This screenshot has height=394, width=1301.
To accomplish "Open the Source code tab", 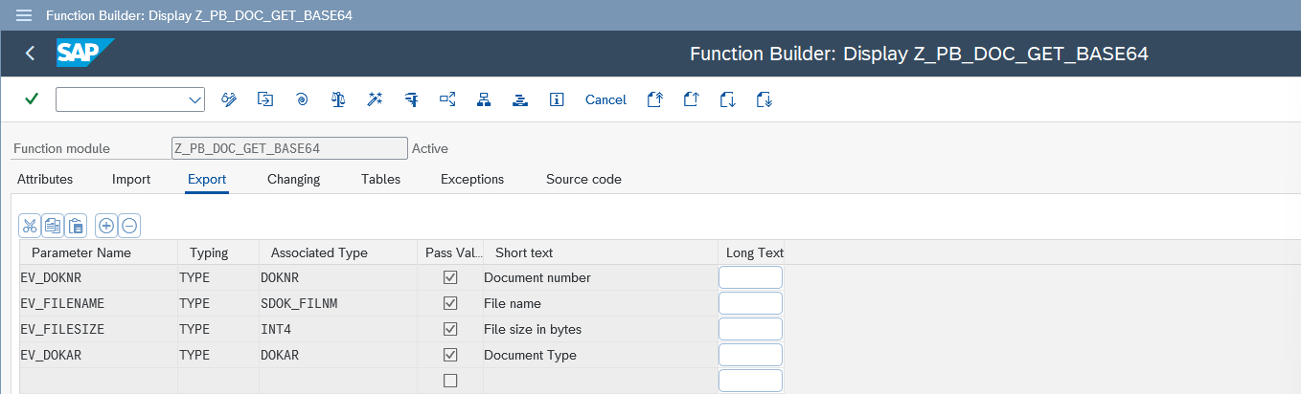I will tap(583, 179).
